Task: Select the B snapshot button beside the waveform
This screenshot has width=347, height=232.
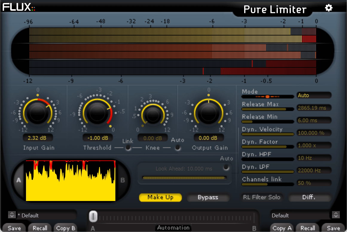Action: (123, 180)
